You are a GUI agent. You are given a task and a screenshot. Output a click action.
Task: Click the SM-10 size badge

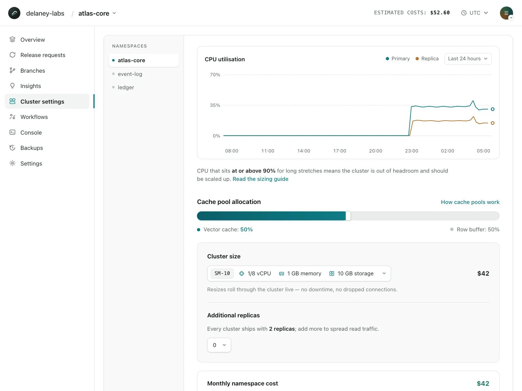click(x=222, y=273)
